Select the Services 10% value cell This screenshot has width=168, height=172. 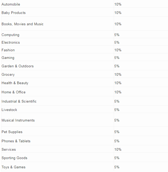[x=141, y=149]
